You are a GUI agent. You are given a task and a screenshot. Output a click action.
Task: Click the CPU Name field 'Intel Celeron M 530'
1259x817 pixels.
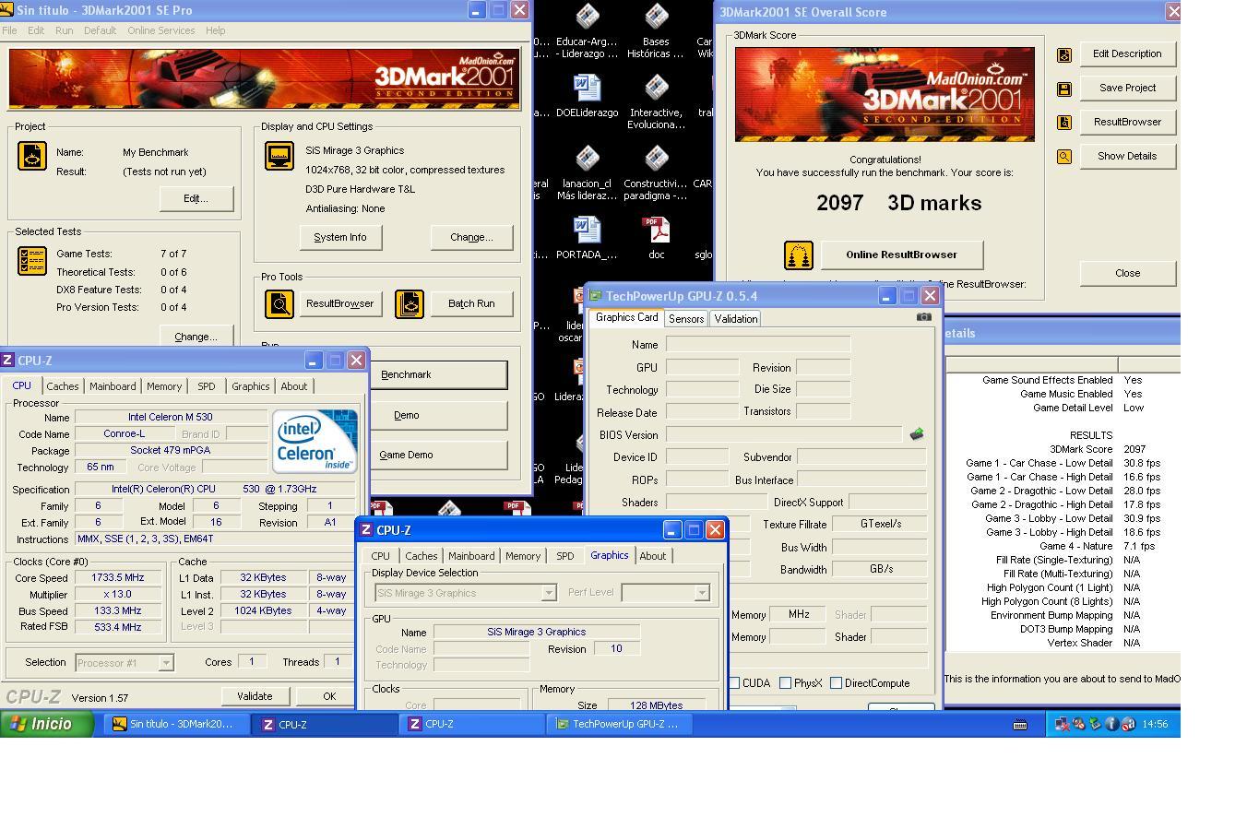coord(170,417)
